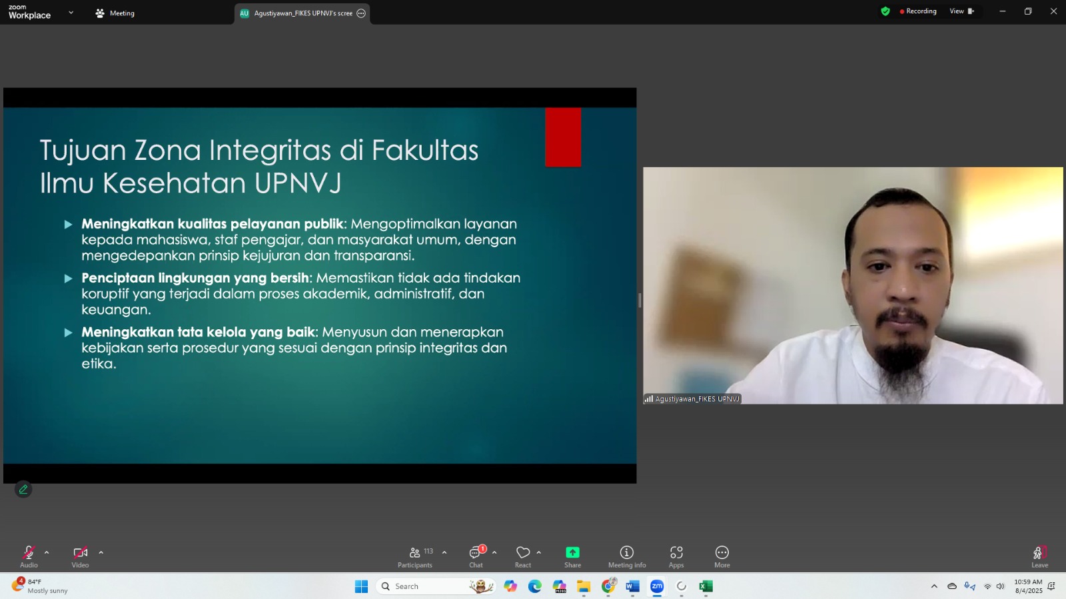
Task: Expand audio settings chevron
Action: pyautogui.click(x=47, y=552)
